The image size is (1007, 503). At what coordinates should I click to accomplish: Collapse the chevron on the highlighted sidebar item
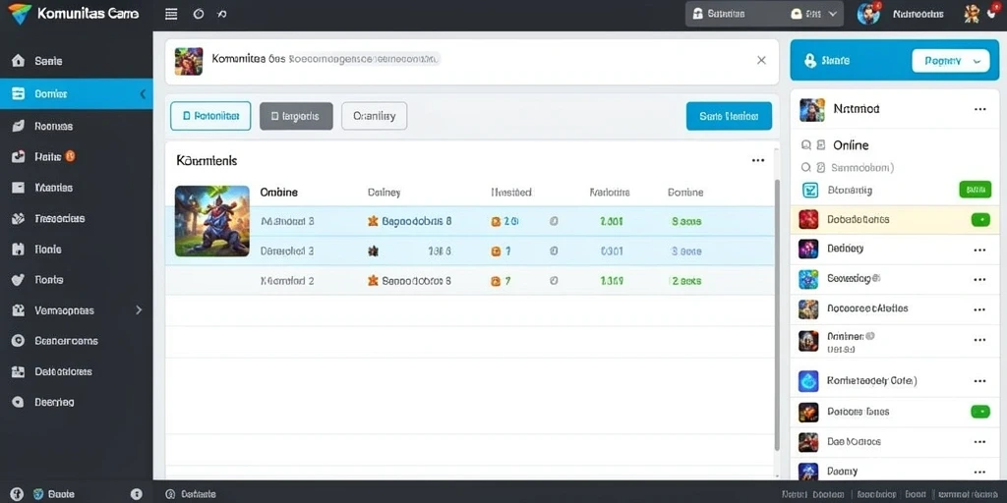tap(143, 93)
